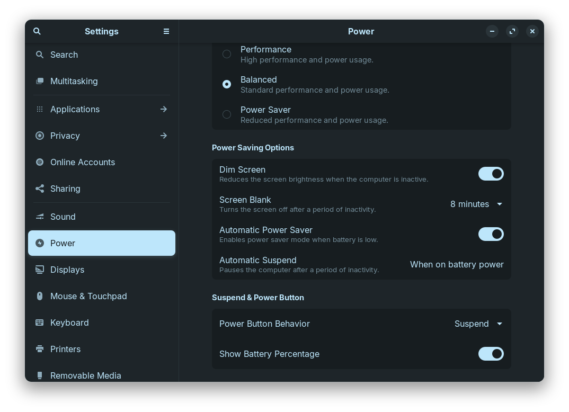Viewport: 569px width, 412px height.
Task: Click the arrow next to Applications
Action: pyautogui.click(x=164, y=109)
